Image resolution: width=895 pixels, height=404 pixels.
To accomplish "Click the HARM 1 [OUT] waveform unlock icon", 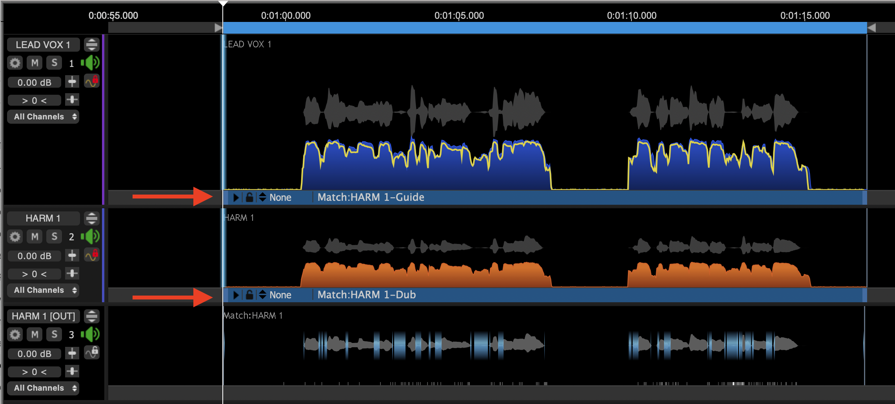I will coord(92,353).
